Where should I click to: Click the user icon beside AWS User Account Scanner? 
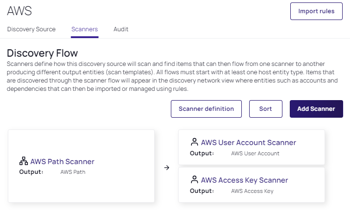194,142
